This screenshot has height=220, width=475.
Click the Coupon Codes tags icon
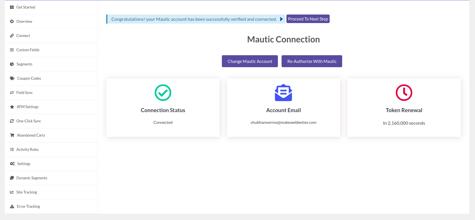12,78
